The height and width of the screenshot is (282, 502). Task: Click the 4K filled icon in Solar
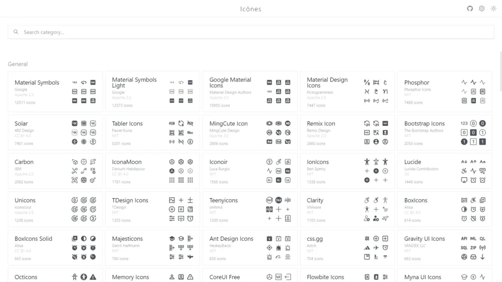click(75, 123)
